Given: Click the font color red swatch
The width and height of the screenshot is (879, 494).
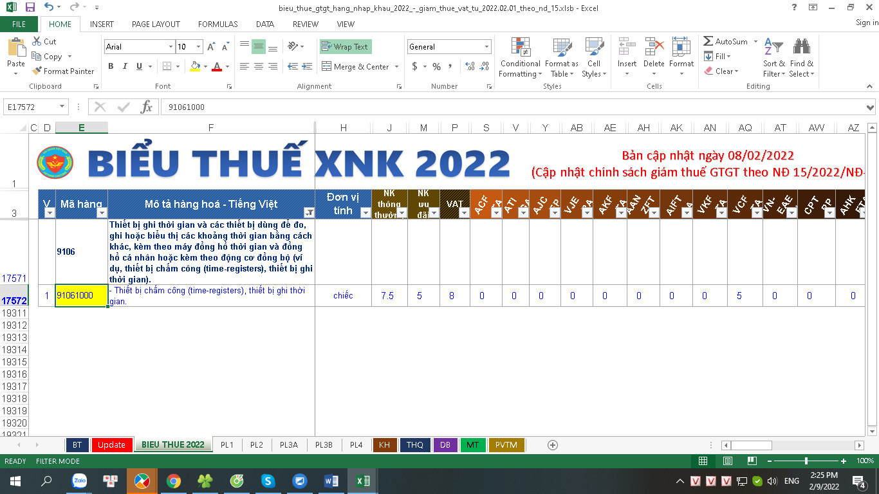Looking at the screenshot, I should (217, 66).
